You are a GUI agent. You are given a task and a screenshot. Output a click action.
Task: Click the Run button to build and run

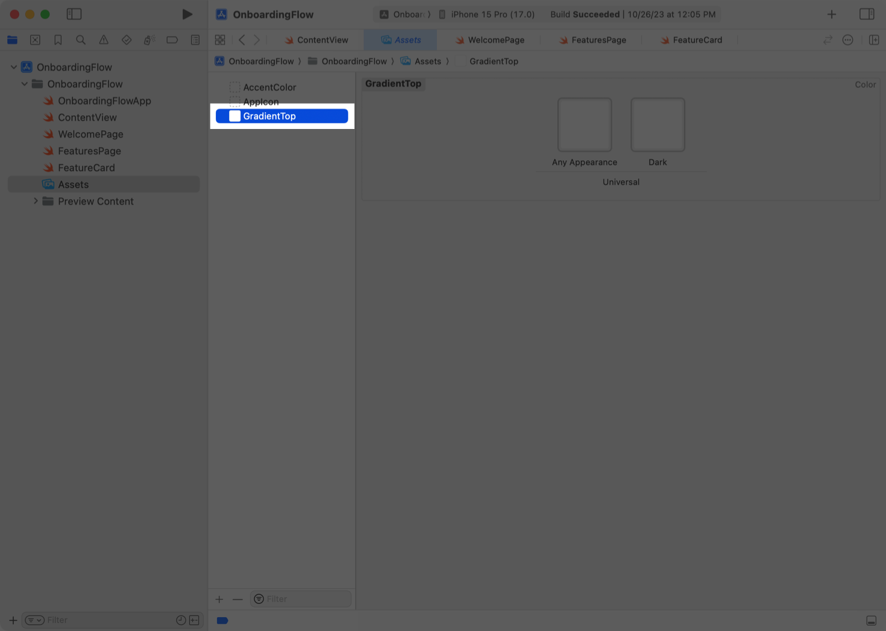[187, 14]
